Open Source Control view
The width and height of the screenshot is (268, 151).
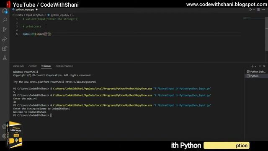click(x=5, y=29)
